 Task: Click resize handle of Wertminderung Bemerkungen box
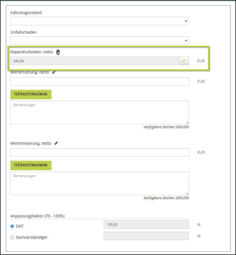click(187, 194)
